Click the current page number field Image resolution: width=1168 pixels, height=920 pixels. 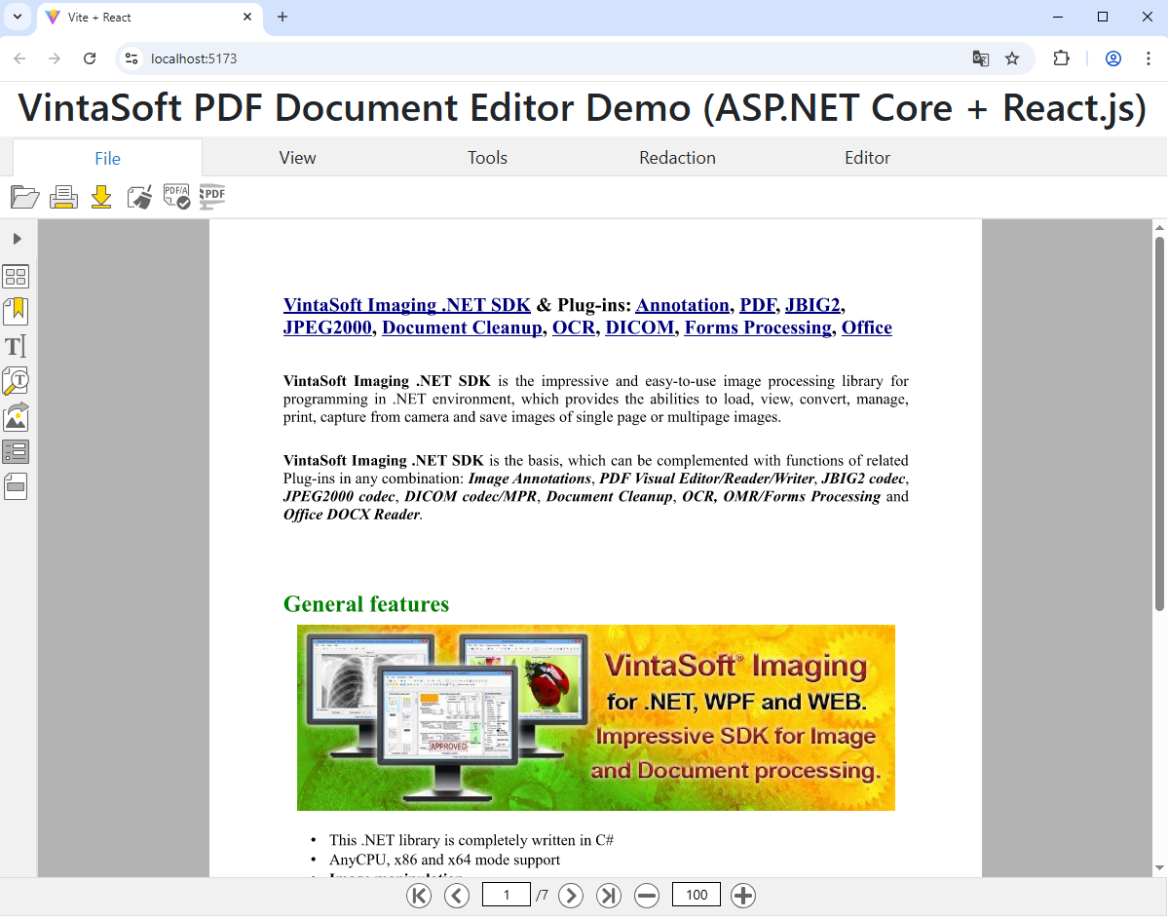(506, 895)
